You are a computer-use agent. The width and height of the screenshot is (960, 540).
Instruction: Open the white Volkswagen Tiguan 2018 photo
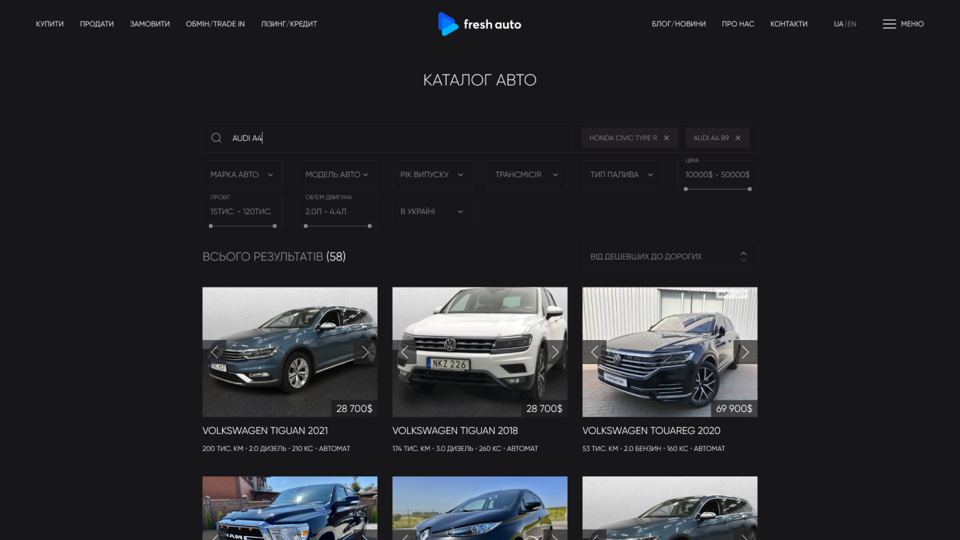coord(480,352)
